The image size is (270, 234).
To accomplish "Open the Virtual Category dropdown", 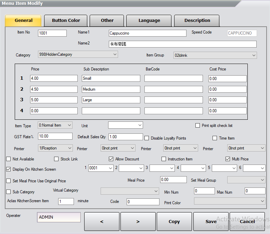I will (130, 191).
